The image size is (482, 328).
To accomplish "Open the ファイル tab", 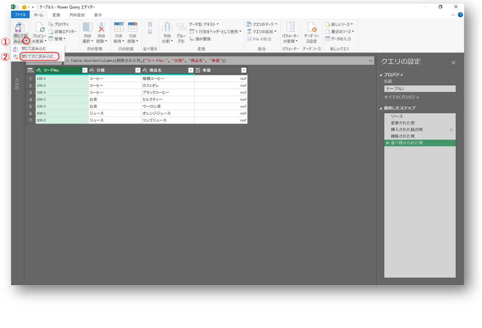I will click(x=20, y=15).
